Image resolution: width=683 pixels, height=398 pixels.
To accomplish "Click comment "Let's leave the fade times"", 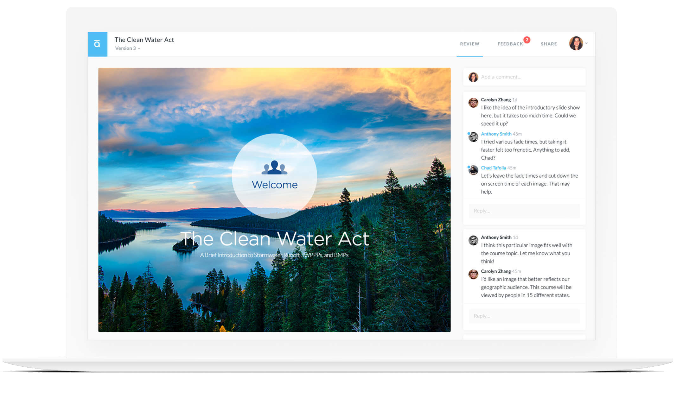I will tap(529, 184).
